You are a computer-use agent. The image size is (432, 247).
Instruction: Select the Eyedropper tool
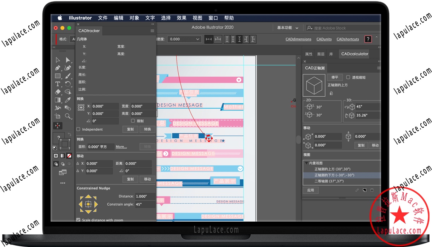[x=69, y=100]
